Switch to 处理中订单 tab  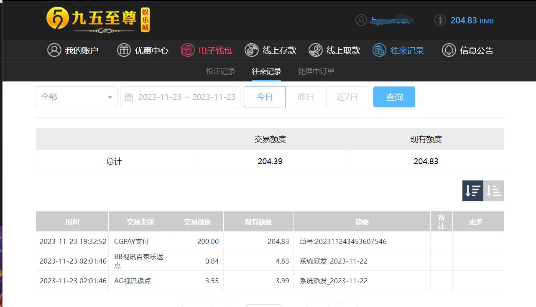(316, 71)
